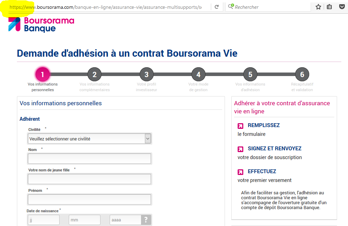
Task: Click the jj day-of-birth field
Action: tap(43, 220)
